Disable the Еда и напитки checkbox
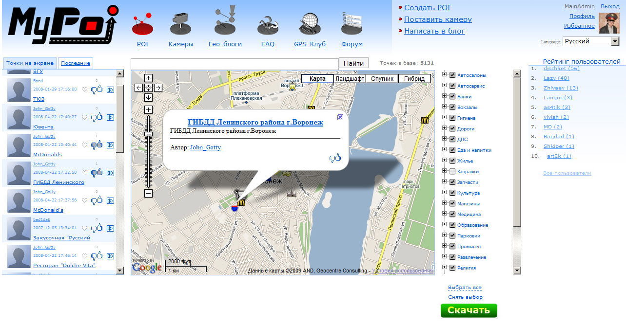The height and width of the screenshot is (326, 626). coord(452,150)
